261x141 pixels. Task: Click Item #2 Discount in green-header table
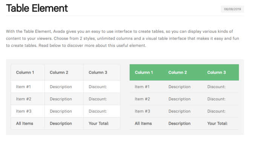[x=216, y=99]
